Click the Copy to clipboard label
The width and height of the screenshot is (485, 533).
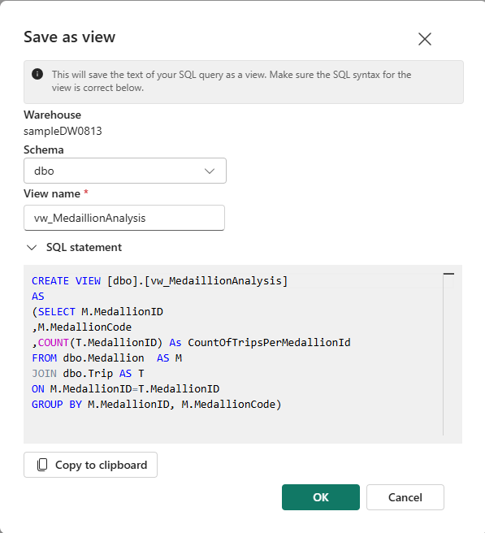pos(102,465)
